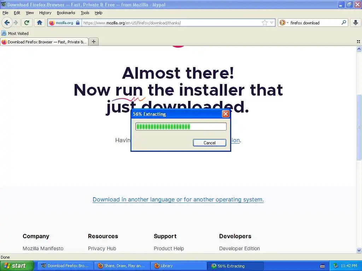
Task: Click the 'Resources' footer heading
Action: tap(103, 236)
